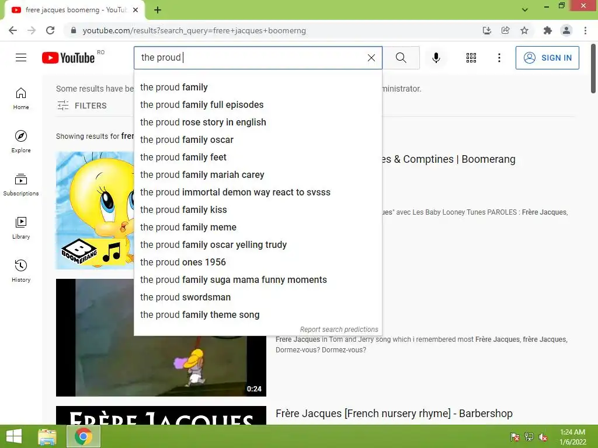Open the YouTube apps grid

coord(471,58)
